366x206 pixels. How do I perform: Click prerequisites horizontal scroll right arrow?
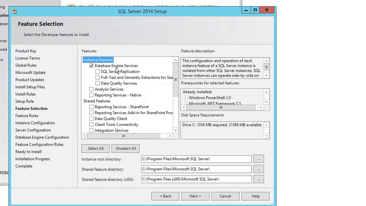pos(260,107)
